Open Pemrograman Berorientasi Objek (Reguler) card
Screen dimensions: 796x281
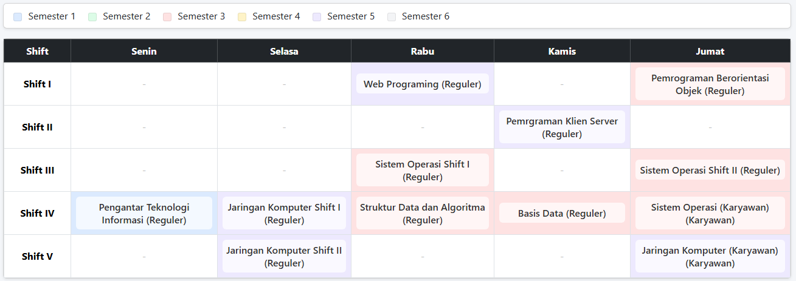pyautogui.click(x=710, y=84)
